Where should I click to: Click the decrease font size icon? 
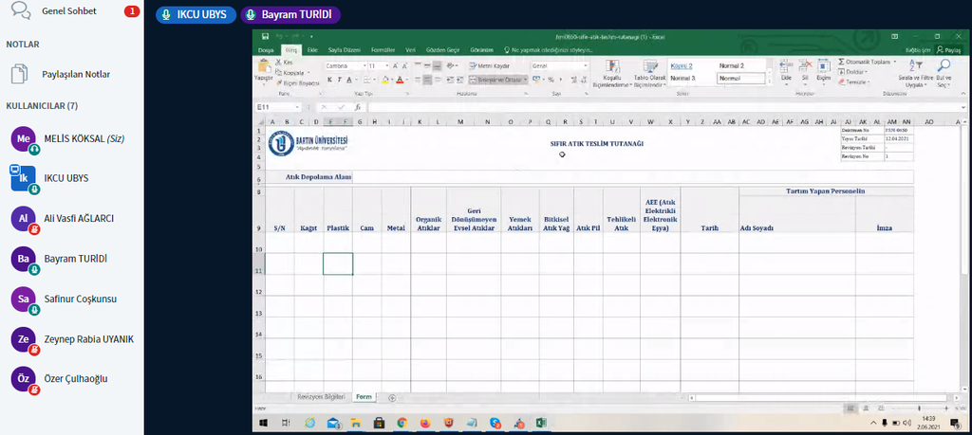404,65
